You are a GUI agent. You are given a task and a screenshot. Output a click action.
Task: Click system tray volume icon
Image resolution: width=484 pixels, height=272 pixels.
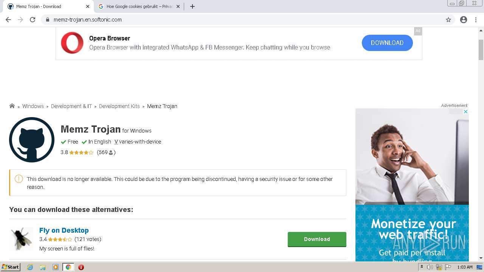click(x=430, y=267)
